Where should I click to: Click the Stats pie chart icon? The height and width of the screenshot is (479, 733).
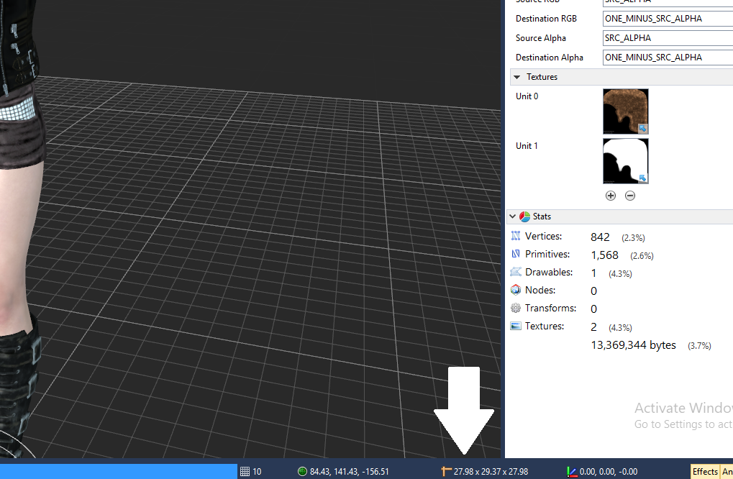tap(524, 216)
